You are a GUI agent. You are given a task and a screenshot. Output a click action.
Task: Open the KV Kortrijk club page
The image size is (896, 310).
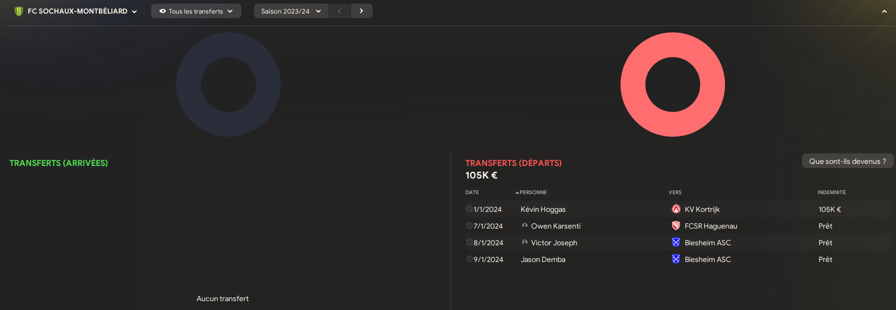702,209
